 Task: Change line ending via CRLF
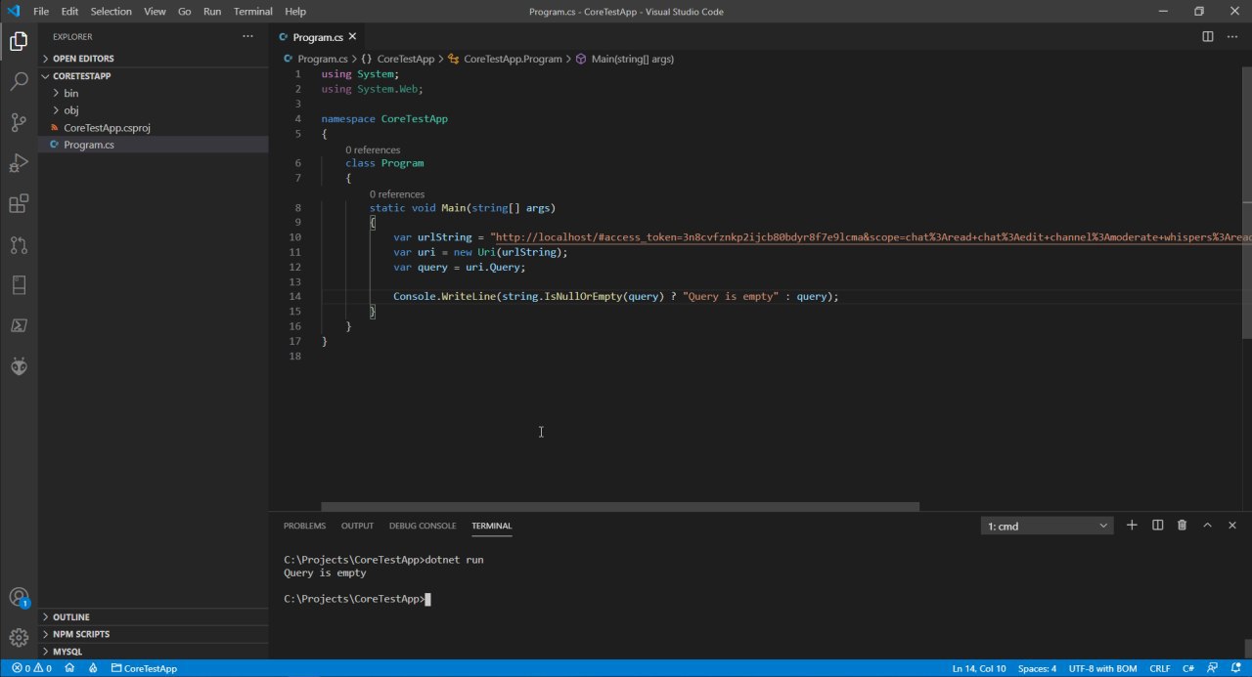tap(1160, 668)
